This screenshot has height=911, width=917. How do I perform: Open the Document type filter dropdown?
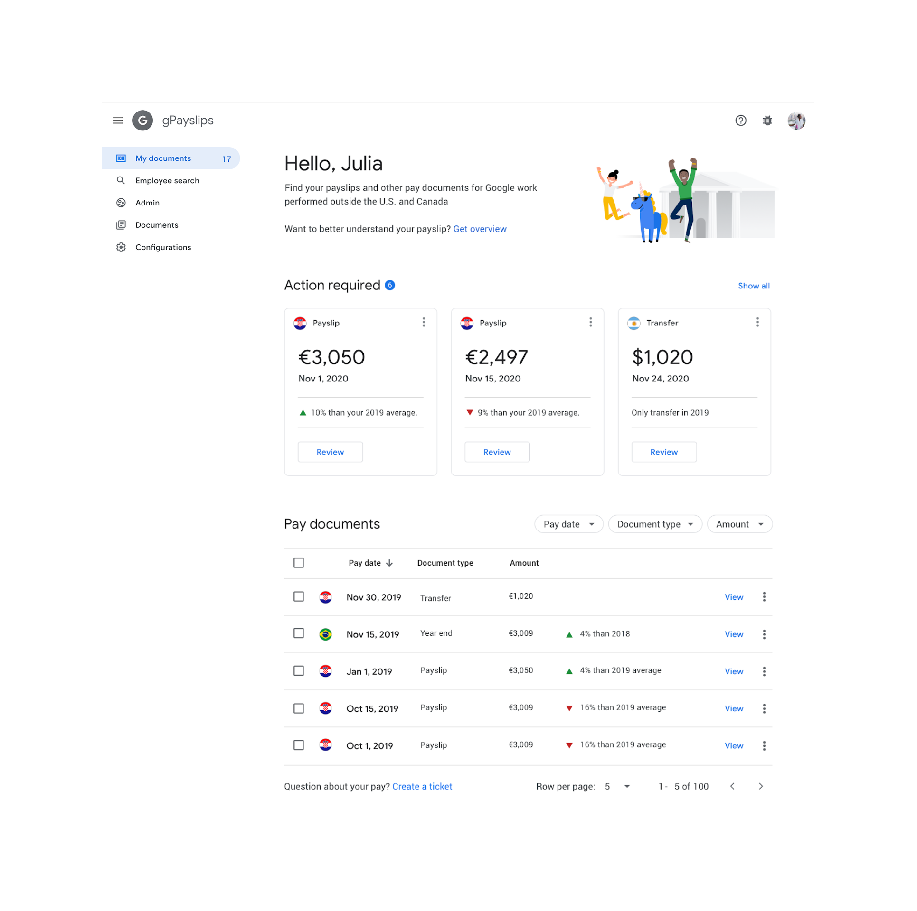[x=655, y=524]
